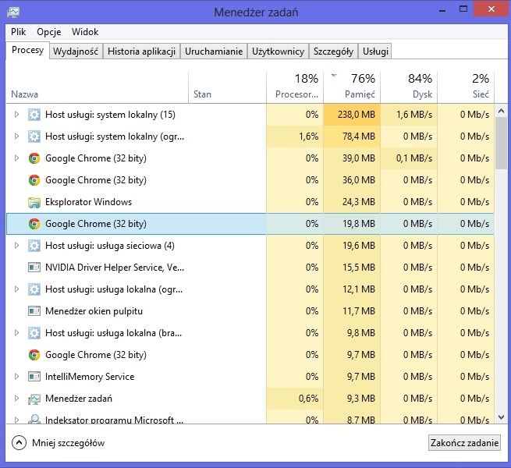Expand Host usługi: system lokalny (15)
Screen dimensions: 511x468
pyautogui.click(x=16, y=115)
